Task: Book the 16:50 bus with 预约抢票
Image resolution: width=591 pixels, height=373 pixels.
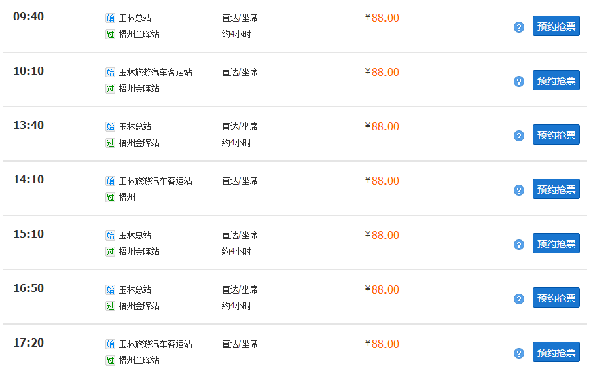Action: click(x=556, y=298)
